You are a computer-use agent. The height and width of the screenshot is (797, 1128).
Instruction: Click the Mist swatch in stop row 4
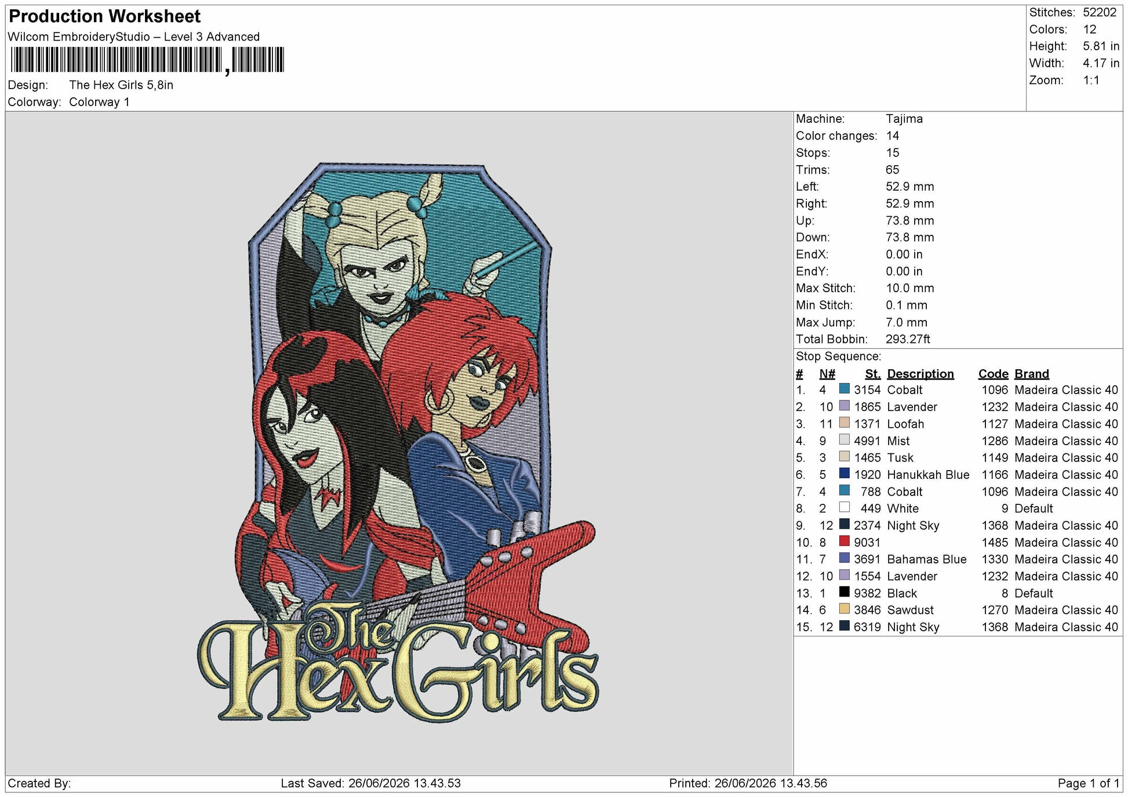pos(845,440)
